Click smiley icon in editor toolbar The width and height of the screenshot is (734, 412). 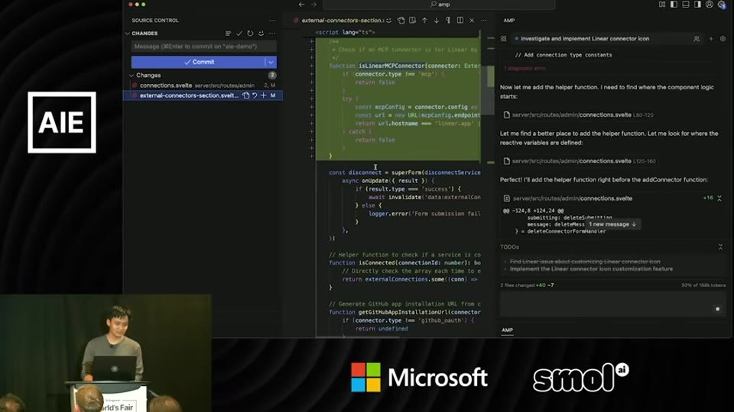pyautogui.click(x=389, y=21)
